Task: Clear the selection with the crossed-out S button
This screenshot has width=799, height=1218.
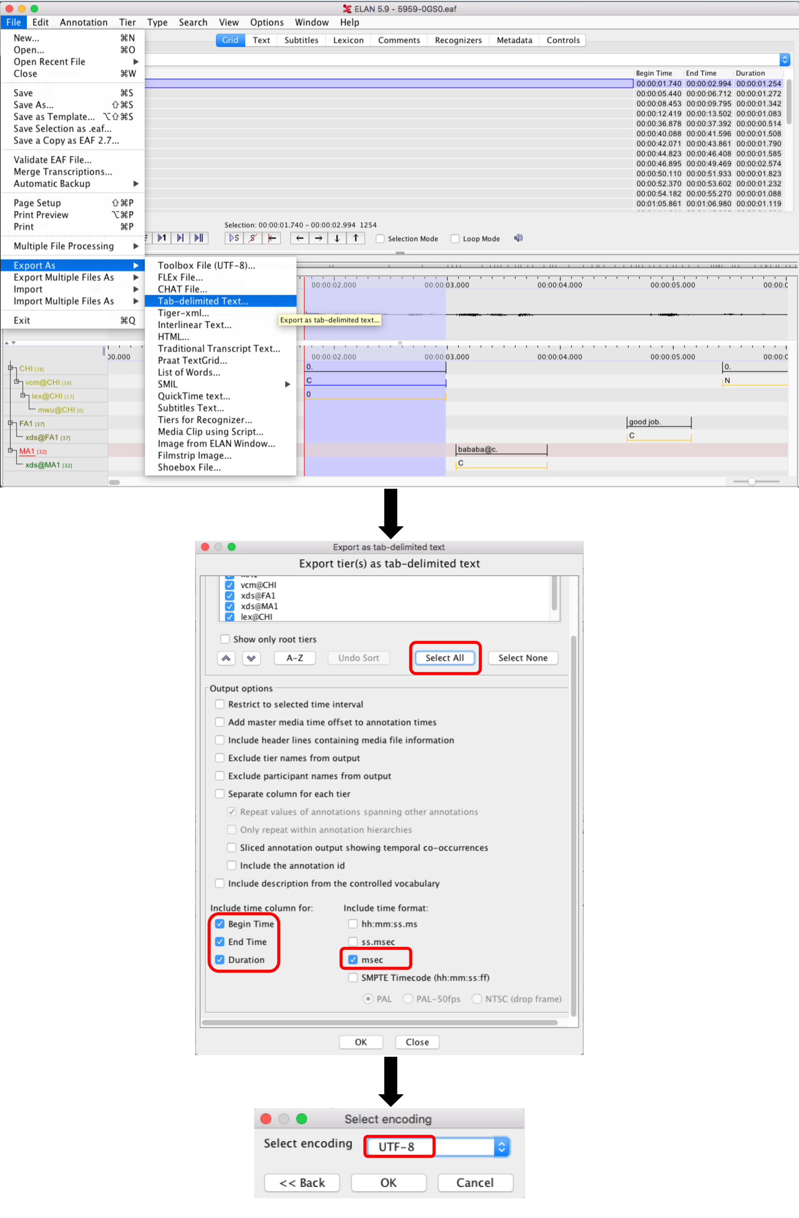Action: click(x=253, y=238)
